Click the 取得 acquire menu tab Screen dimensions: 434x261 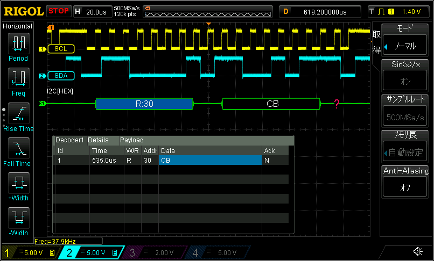[376, 42]
